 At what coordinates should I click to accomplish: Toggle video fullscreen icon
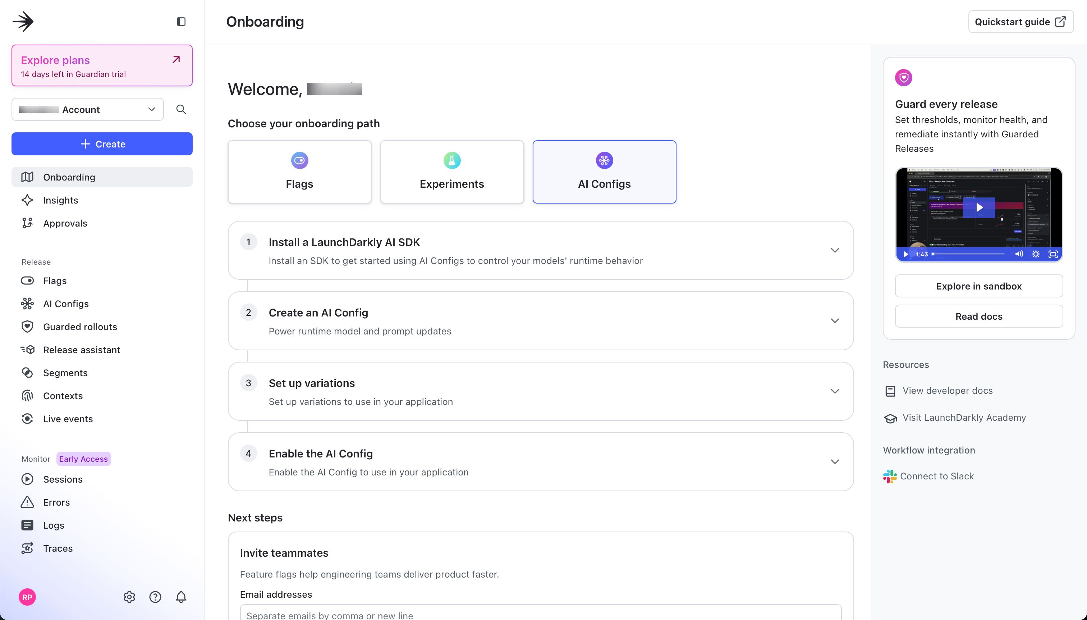point(1053,254)
